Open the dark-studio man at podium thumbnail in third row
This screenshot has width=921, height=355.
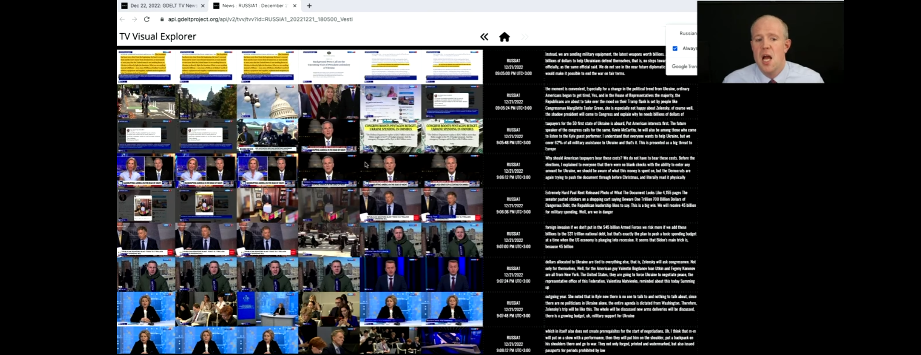329,136
